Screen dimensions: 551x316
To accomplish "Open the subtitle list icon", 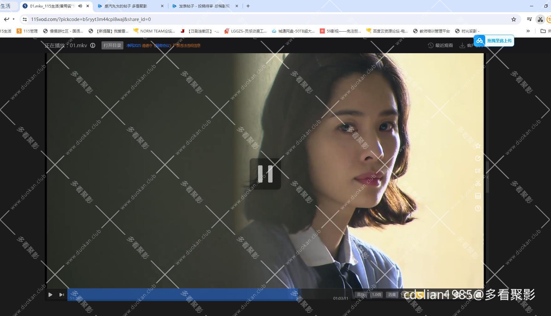I will click(478, 196).
